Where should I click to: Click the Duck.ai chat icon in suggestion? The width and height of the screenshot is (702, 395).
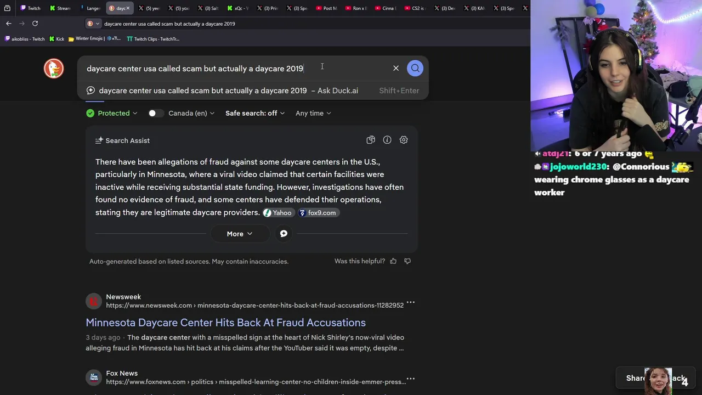91,91
